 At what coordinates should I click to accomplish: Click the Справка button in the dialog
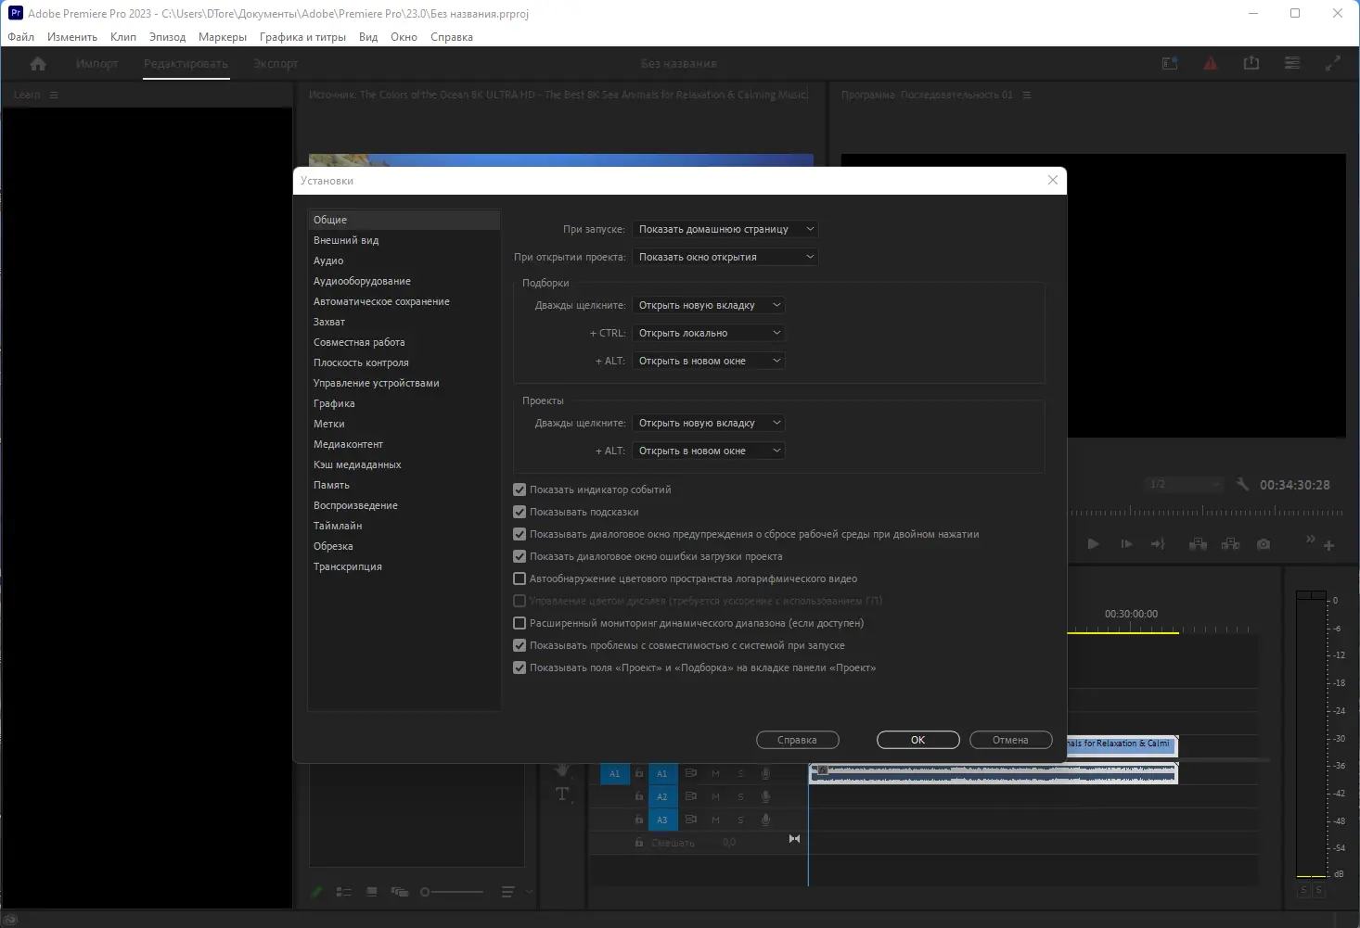(x=798, y=740)
